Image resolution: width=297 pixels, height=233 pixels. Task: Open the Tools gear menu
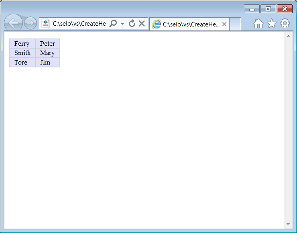285,24
